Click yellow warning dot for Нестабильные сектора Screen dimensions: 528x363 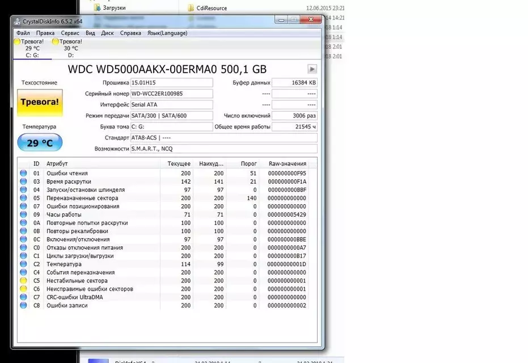23,281
